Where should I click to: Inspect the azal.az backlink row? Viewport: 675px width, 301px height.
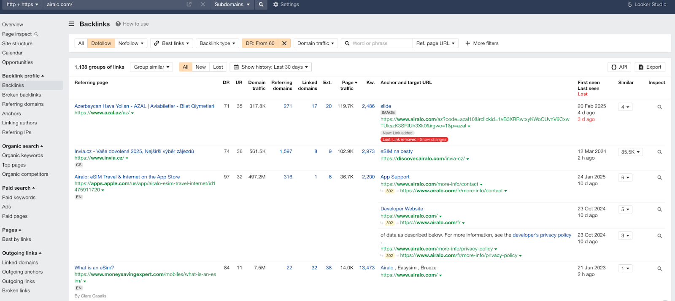point(659,107)
